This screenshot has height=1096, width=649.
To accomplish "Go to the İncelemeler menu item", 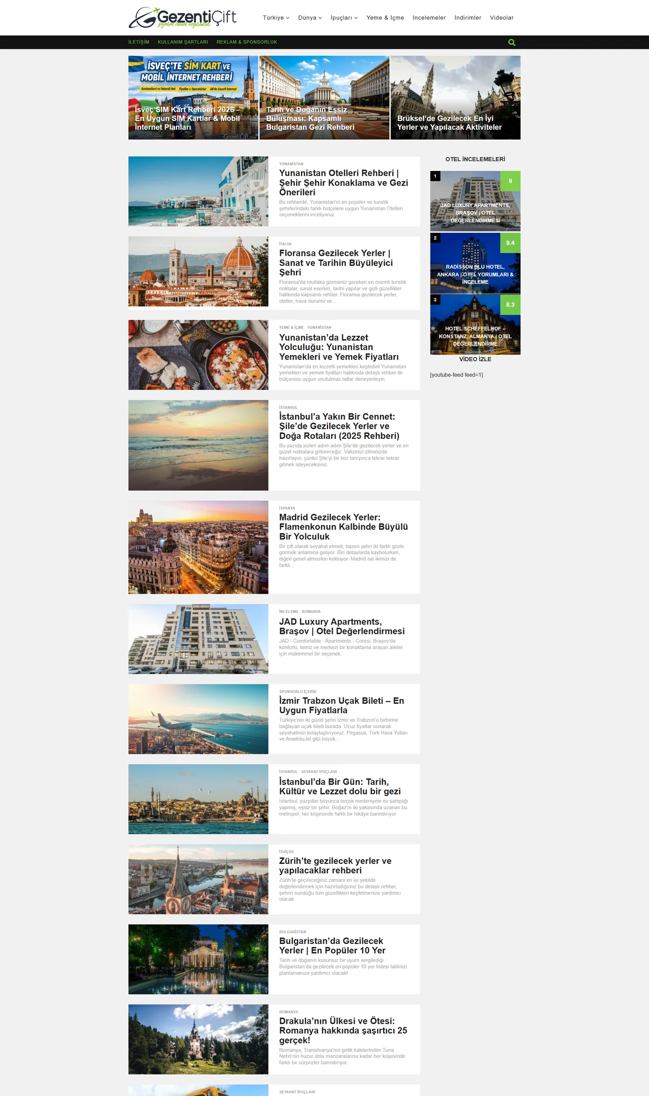I will pos(429,18).
